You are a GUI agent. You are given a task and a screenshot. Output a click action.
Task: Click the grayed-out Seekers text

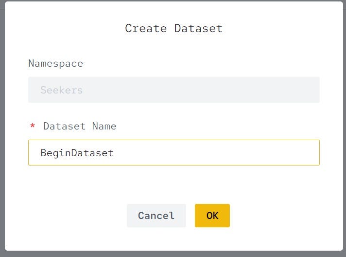(62, 90)
